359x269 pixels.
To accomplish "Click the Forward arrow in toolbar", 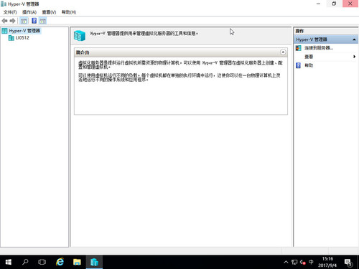I will [x=12, y=21].
